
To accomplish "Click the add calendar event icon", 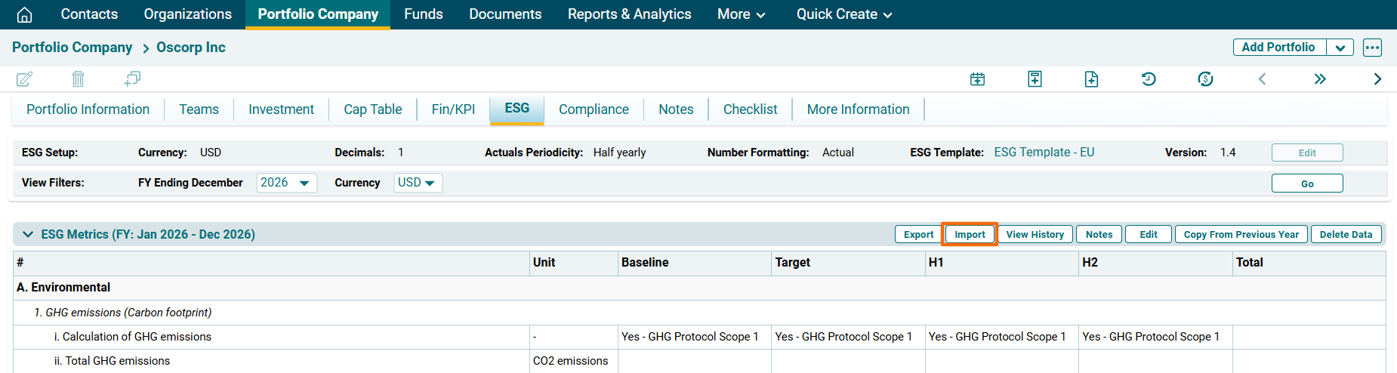I will click(977, 79).
